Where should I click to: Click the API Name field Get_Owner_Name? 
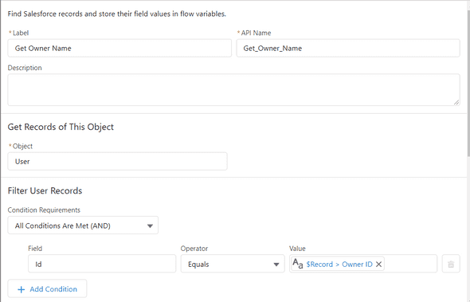point(348,48)
